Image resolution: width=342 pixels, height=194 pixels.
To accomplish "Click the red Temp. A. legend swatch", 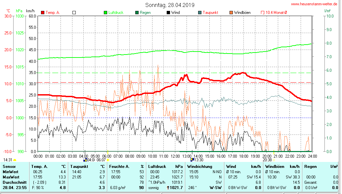I will coord(43,13).
